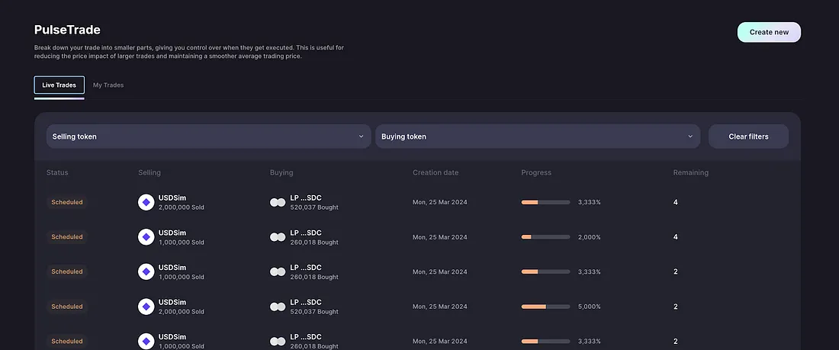Switch to the My Trades tab
Viewport: 839px width, 350px height.
(x=108, y=85)
